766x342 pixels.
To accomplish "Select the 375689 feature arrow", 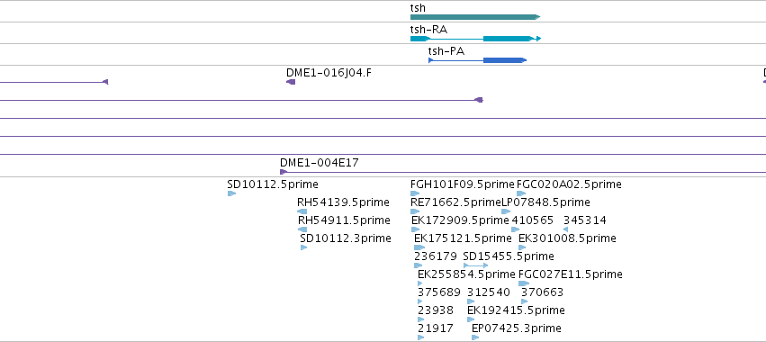I will pyautogui.click(x=420, y=301).
